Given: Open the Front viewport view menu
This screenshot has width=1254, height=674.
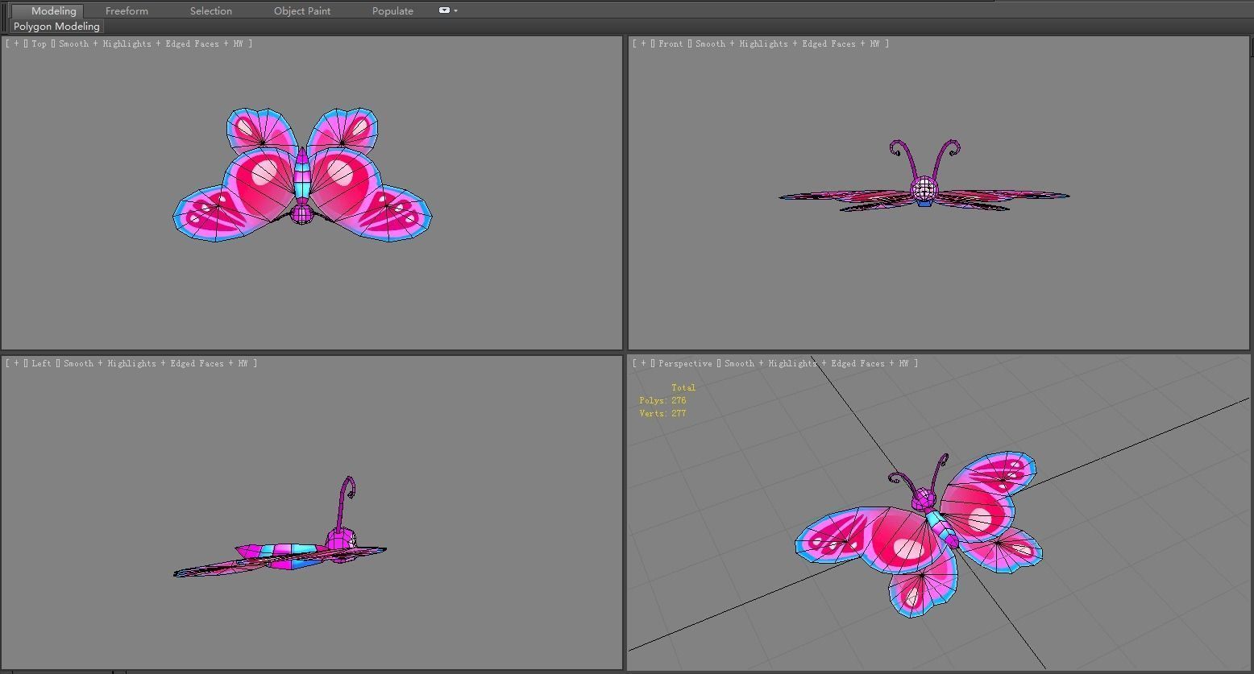Looking at the screenshot, I should (671, 44).
